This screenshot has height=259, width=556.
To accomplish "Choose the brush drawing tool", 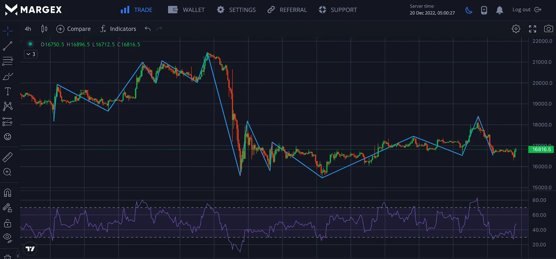I will tap(8, 76).
